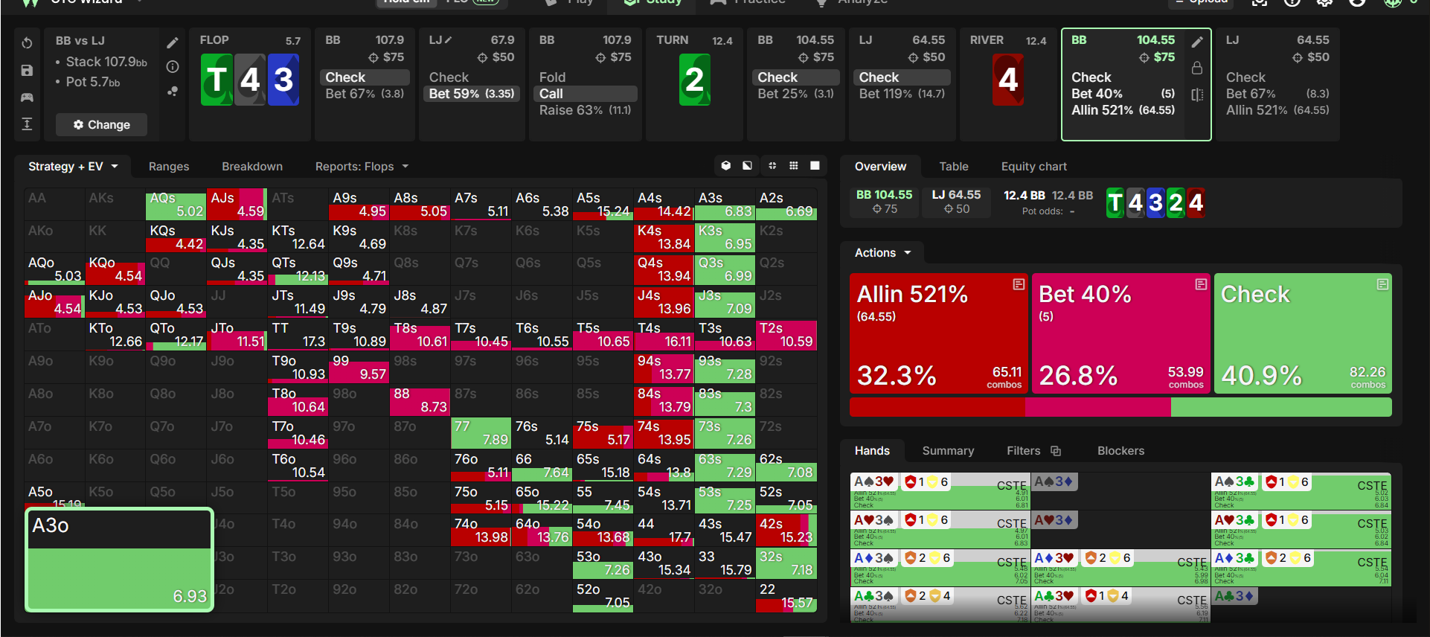The width and height of the screenshot is (1430, 637).
Task: Switch to the Summary tab
Action: pos(948,451)
